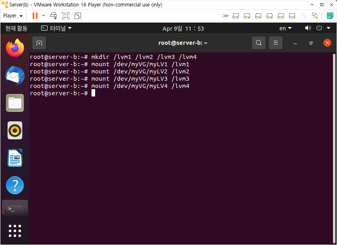Image resolution: width=337 pixels, height=245 pixels.
Task: Open the Help question mark icon
Action: coord(15,185)
